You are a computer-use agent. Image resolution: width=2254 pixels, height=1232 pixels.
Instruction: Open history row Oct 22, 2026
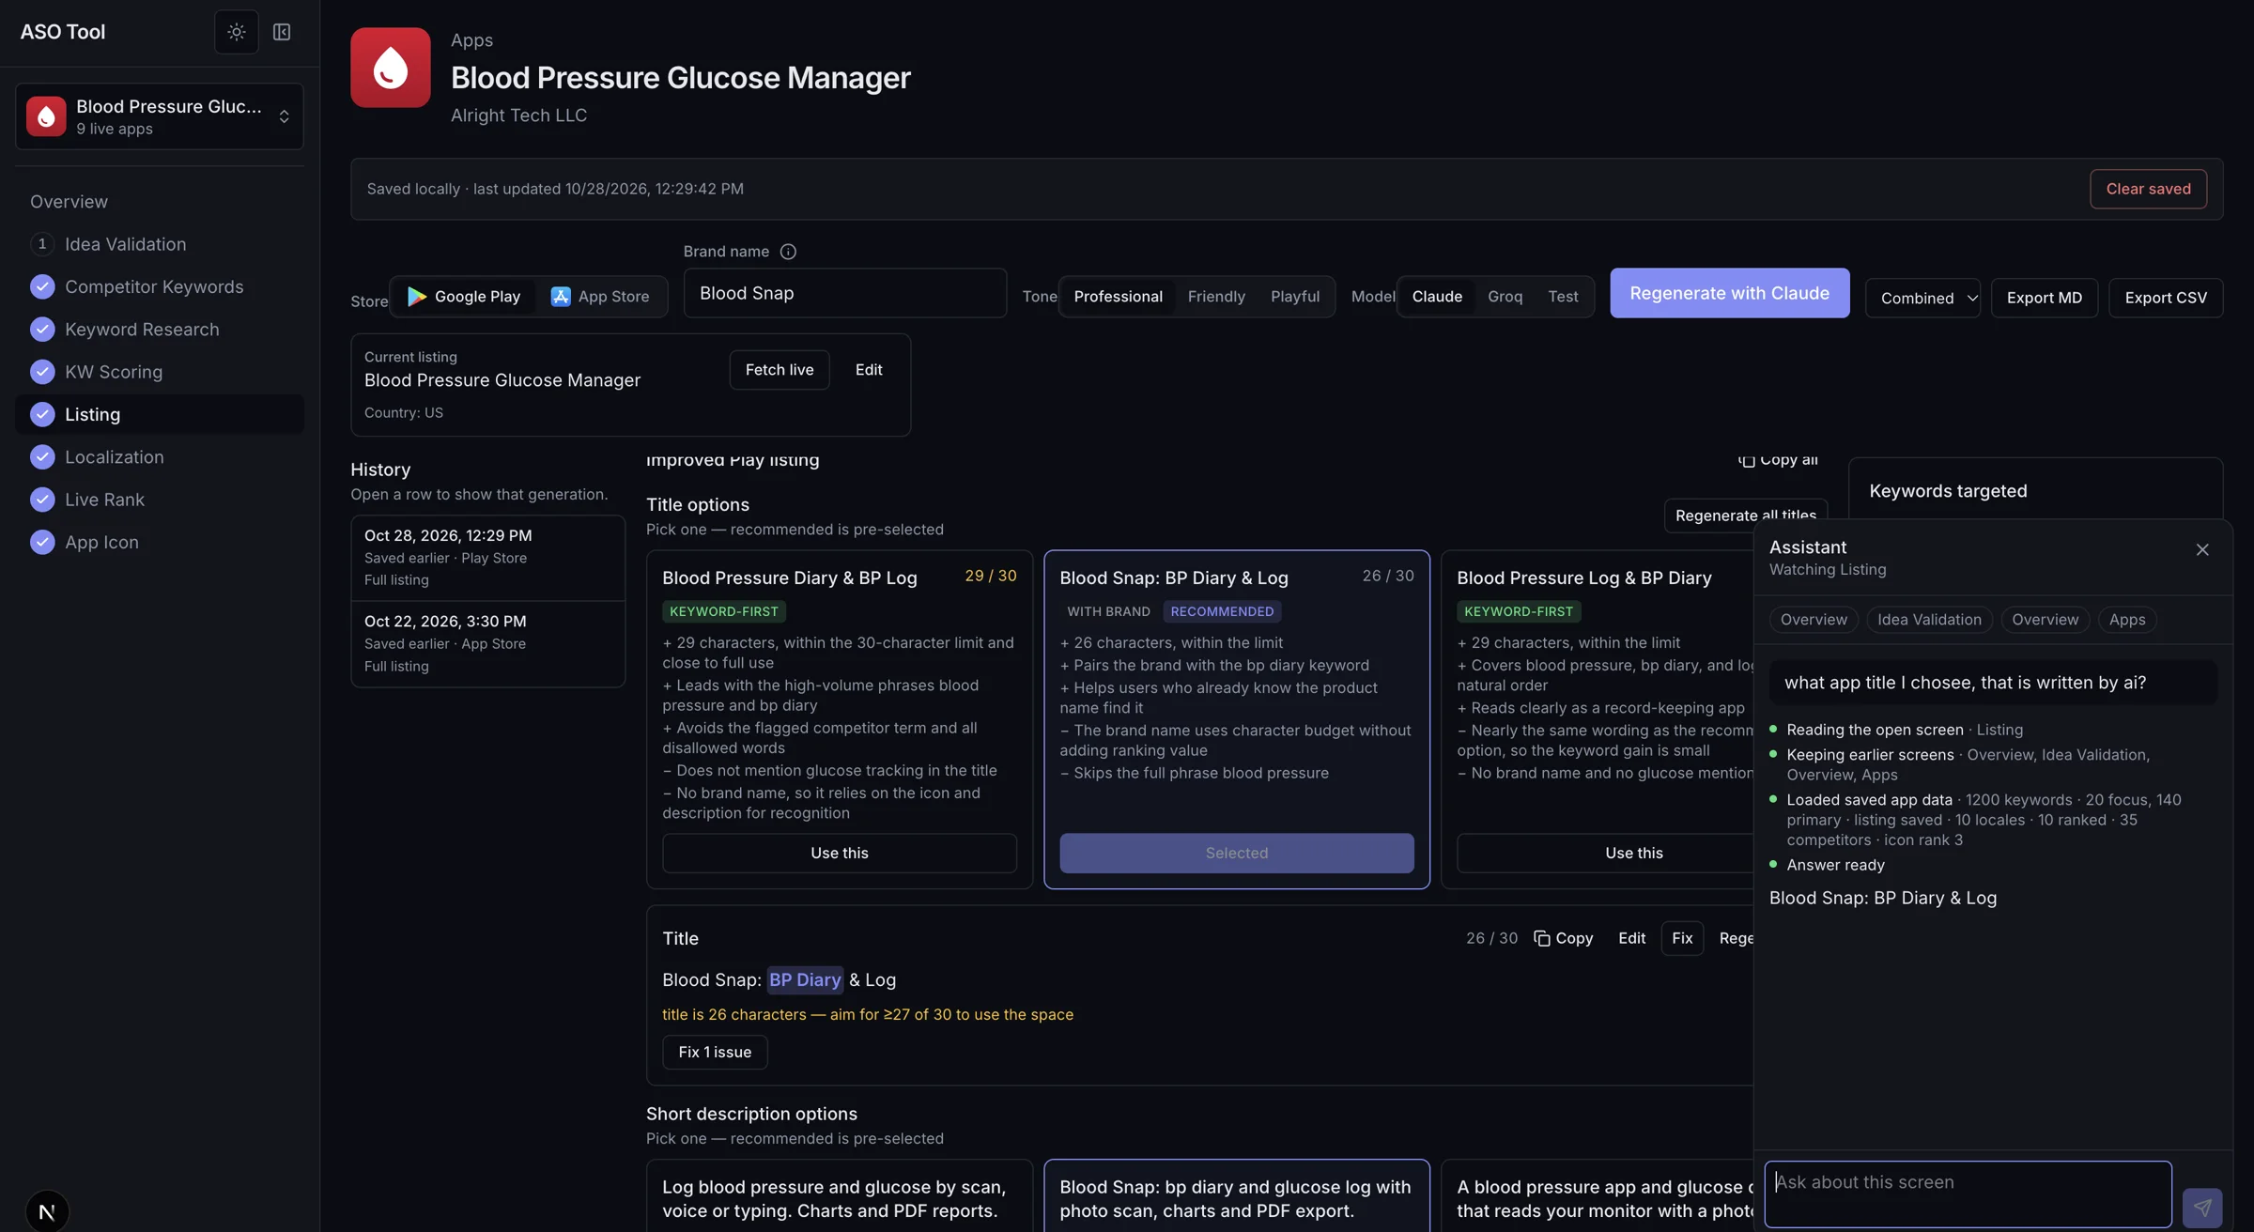(487, 644)
